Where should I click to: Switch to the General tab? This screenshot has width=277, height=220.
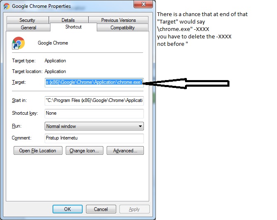pyautogui.click(x=29, y=28)
